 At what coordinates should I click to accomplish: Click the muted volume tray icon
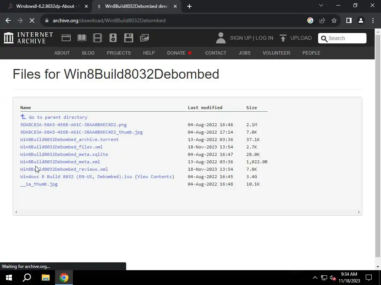tap(333, 278)
